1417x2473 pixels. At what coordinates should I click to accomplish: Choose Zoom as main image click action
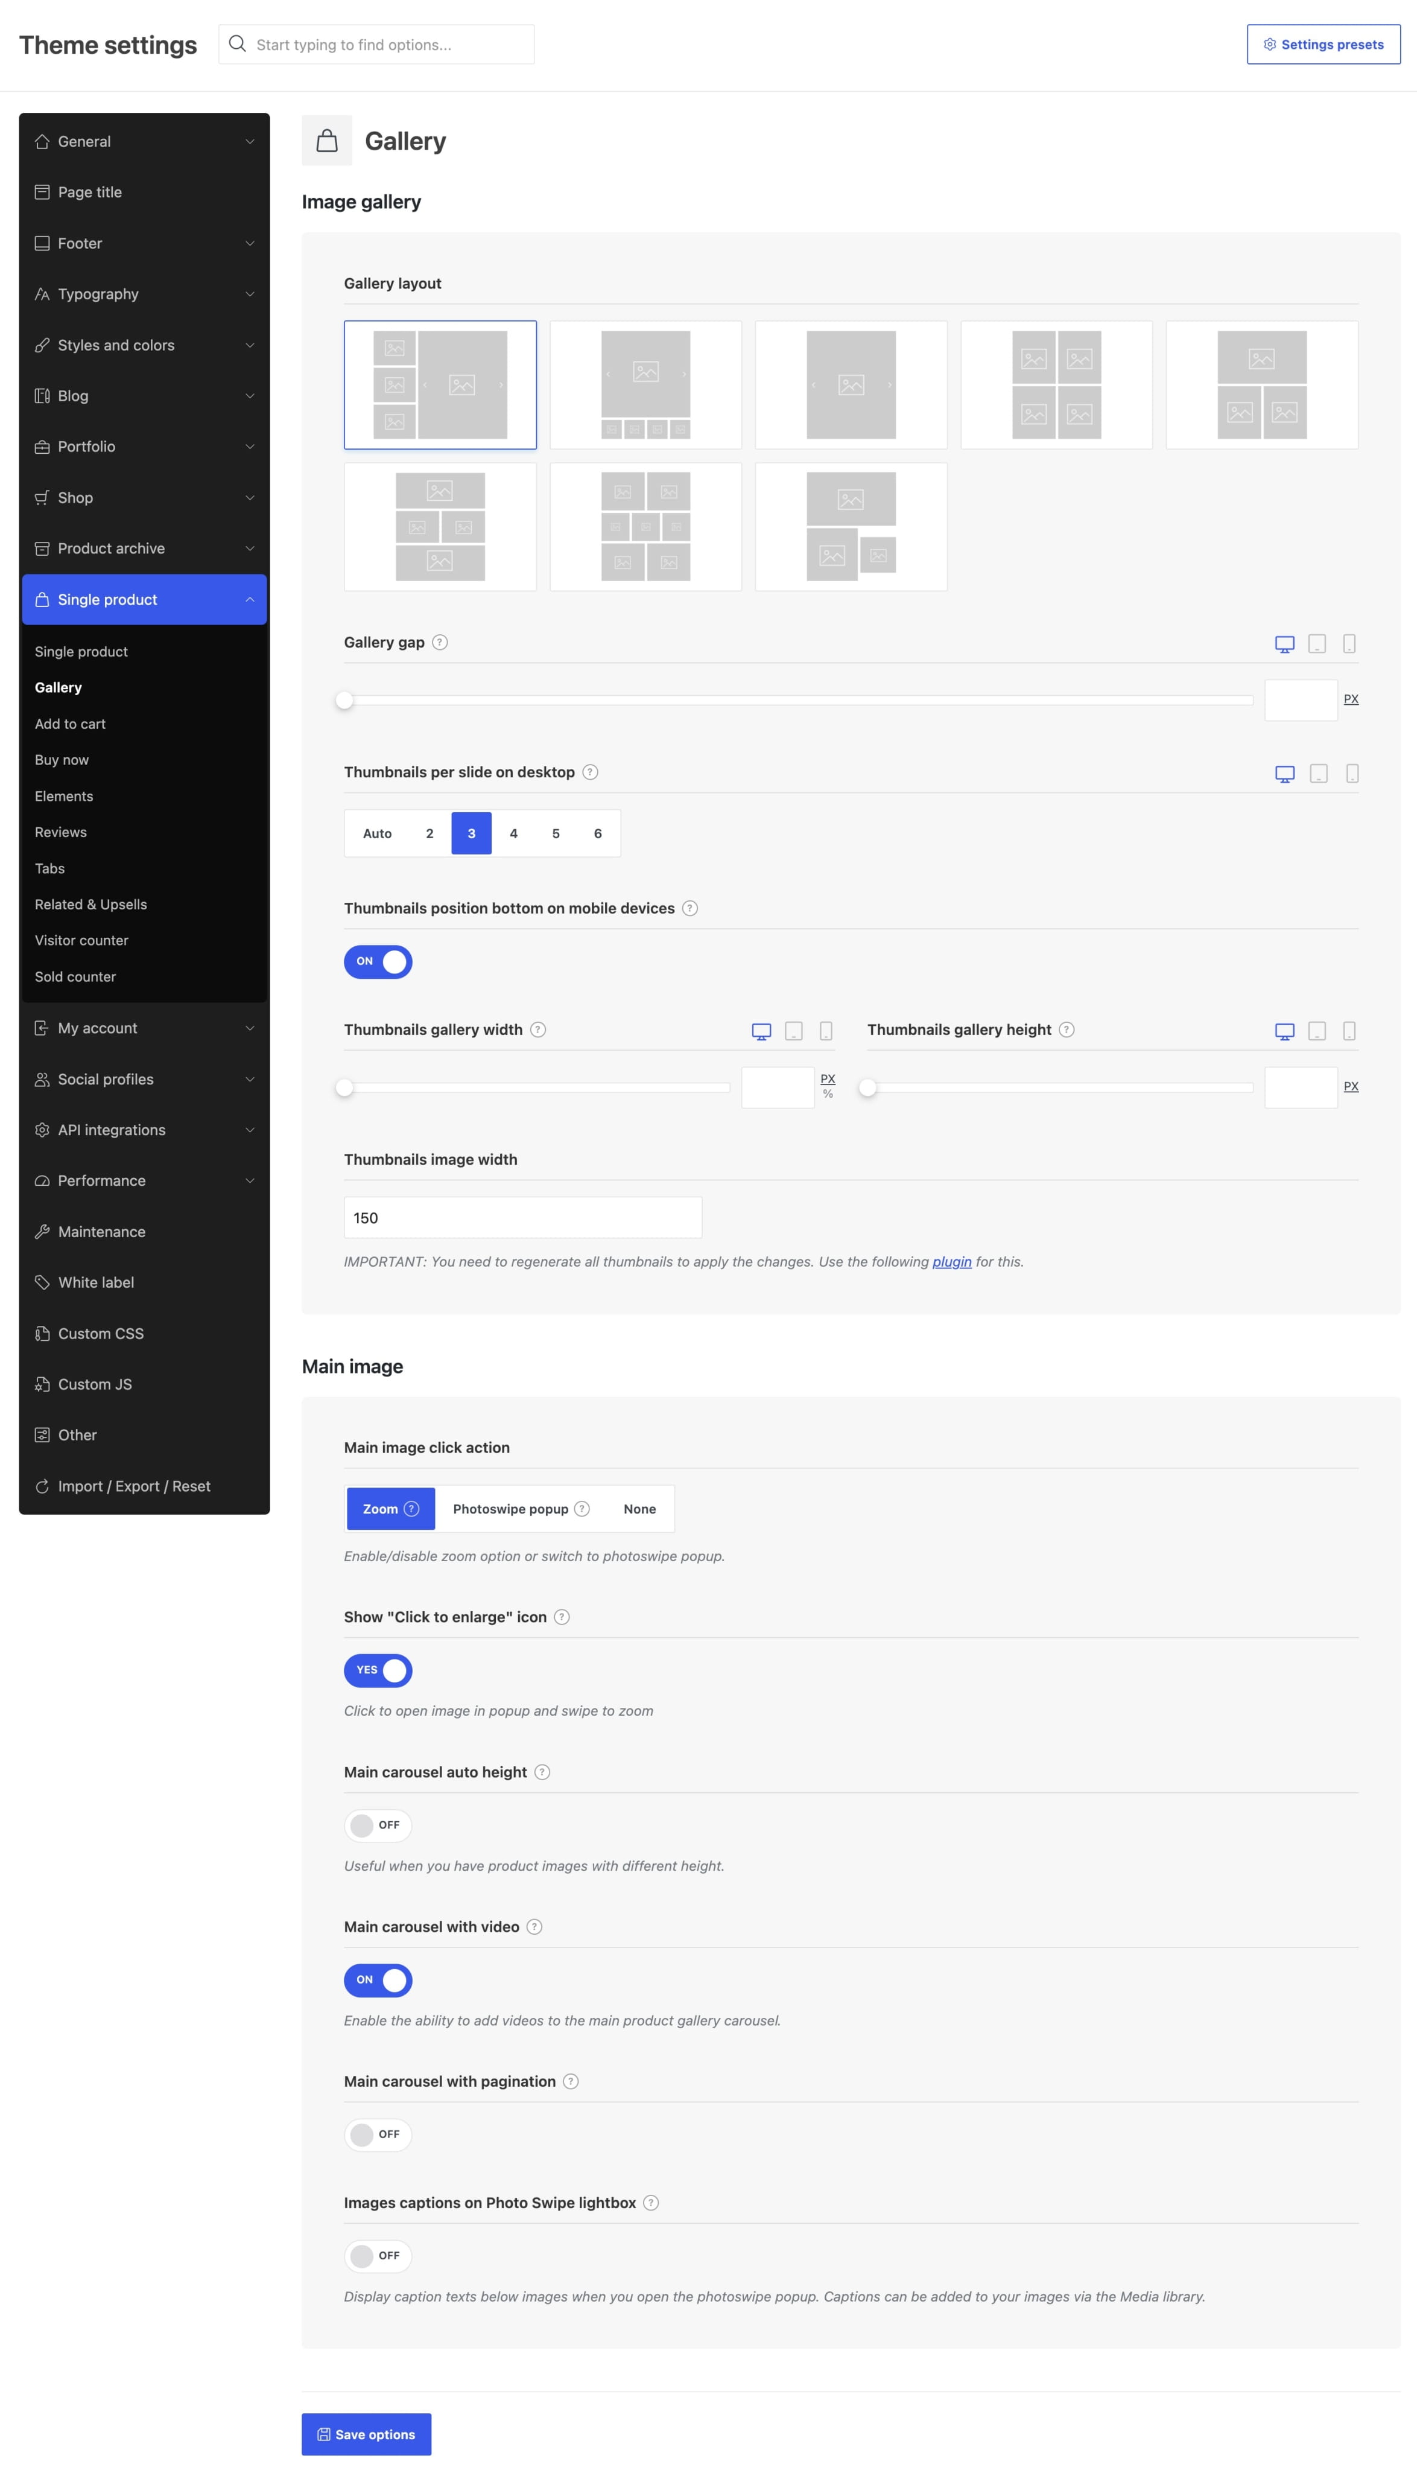click(x=390, y=1509)
